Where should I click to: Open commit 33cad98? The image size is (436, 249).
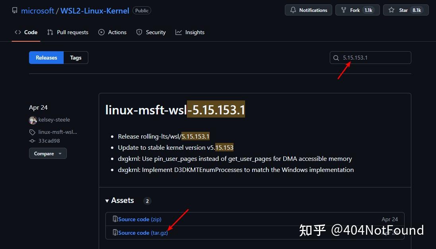[x=49, y=141]
